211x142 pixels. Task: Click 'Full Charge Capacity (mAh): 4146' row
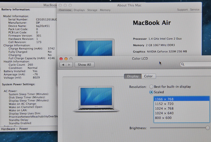pos(32,58)
